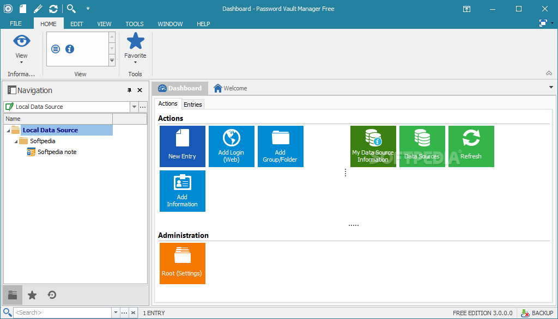The height and width of the screenshot is (319, 558).
Task: Collapse the Softpedia folder node
Action: [16, 142]
